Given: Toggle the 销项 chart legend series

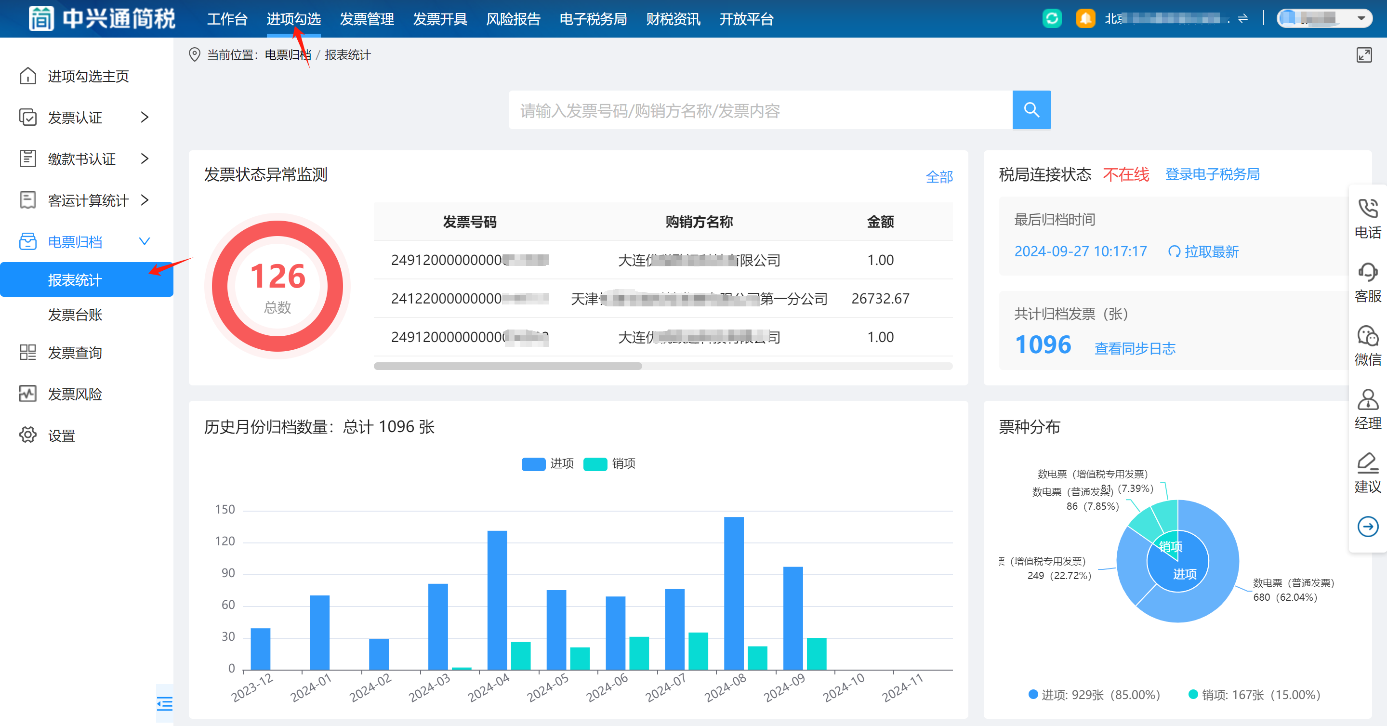Looking at the screenshot, I should click(609, 464).
